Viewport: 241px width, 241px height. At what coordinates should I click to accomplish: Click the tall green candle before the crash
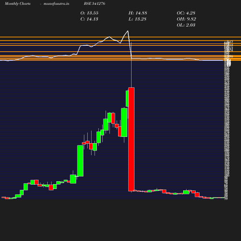tap(124, 122)
